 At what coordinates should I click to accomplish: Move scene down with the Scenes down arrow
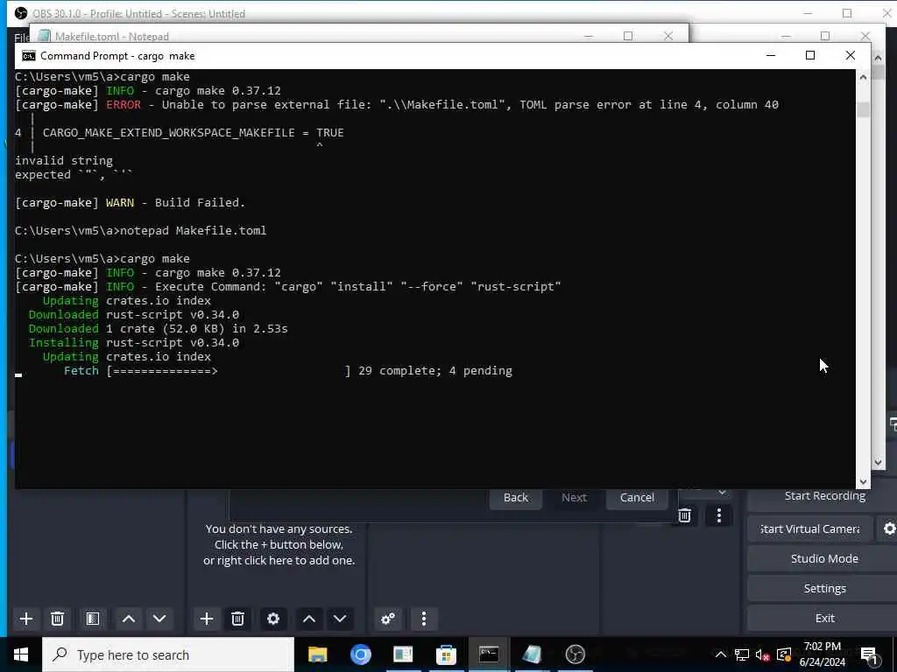pyautogui.click(x=159, y=619)
